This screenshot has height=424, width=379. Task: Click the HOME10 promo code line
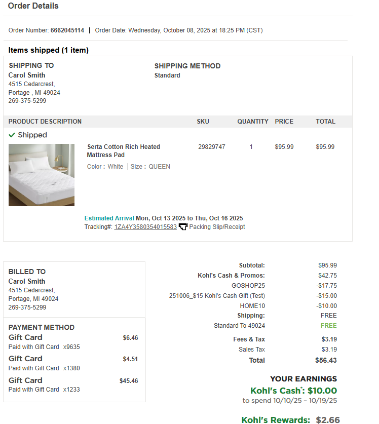[252, 306]
